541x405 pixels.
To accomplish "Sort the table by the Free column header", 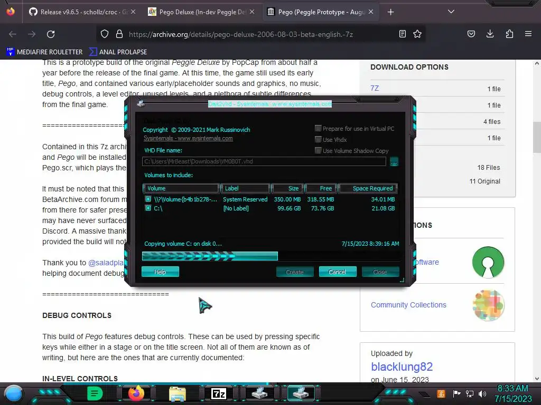I will coord(321,188).
